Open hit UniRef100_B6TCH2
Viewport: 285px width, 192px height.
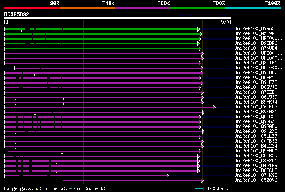coord(256,171)
